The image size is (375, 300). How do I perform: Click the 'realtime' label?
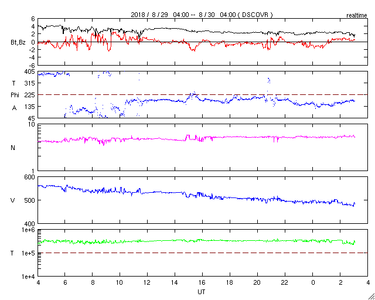[357, 16]
